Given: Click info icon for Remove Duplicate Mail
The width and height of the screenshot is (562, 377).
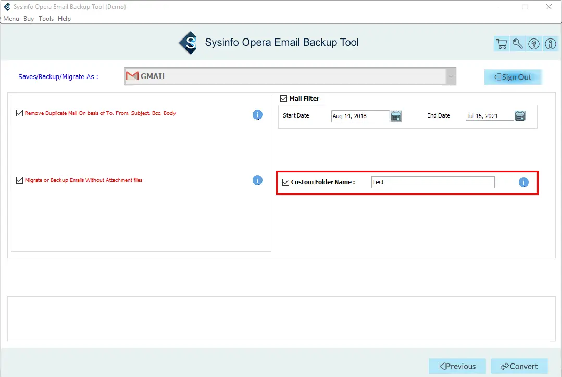Looking at the screenshot, I should pyautogui.click(x=257, y=115).
